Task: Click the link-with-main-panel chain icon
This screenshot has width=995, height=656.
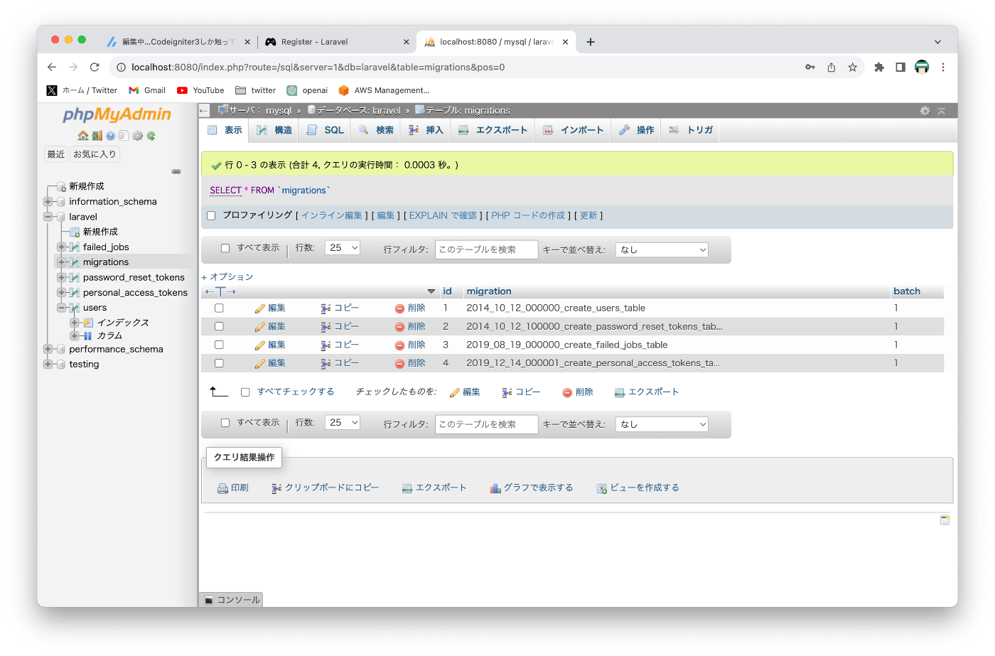Action: point(176,171)
